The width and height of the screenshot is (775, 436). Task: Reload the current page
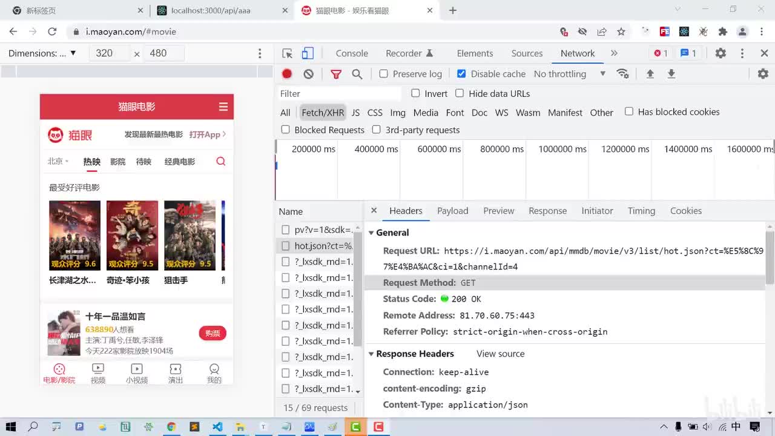coord(52,31)
